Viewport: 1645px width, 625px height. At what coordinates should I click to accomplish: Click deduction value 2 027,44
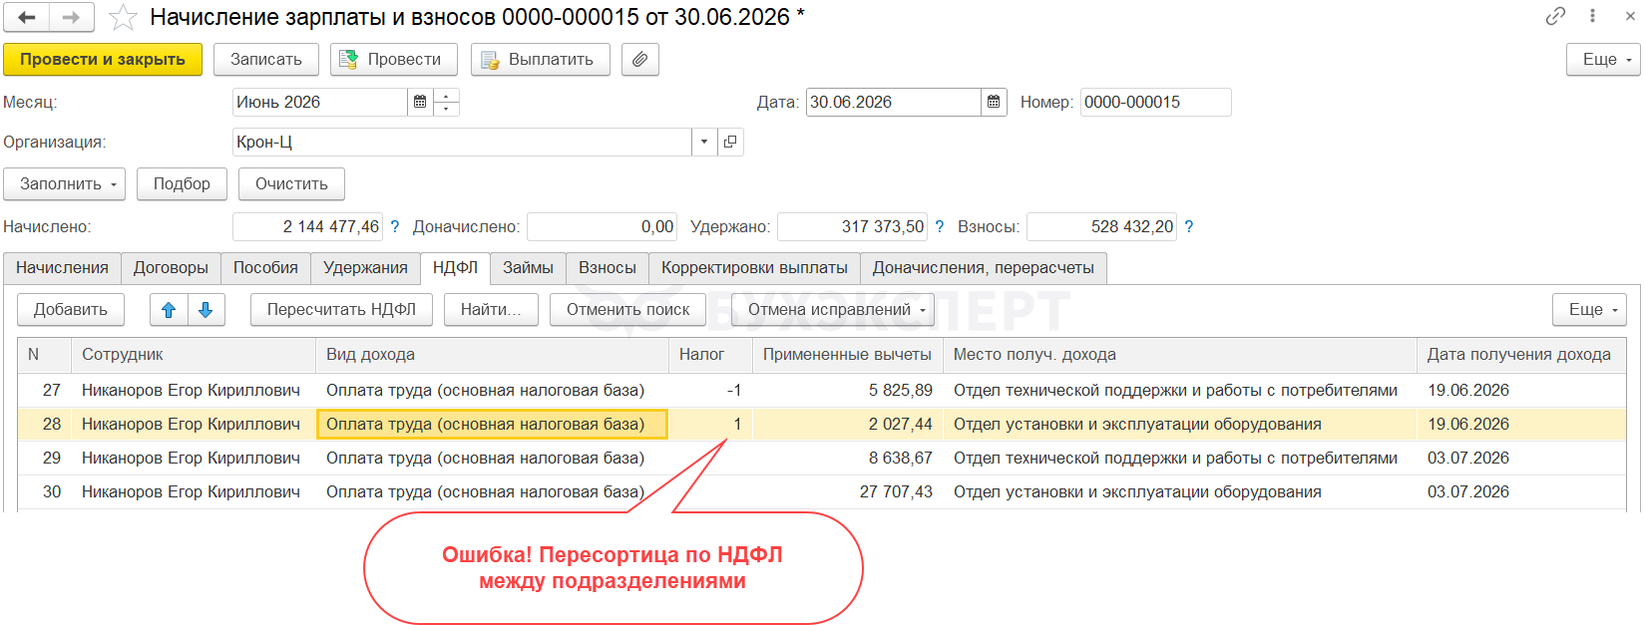[x=848, y=425]
